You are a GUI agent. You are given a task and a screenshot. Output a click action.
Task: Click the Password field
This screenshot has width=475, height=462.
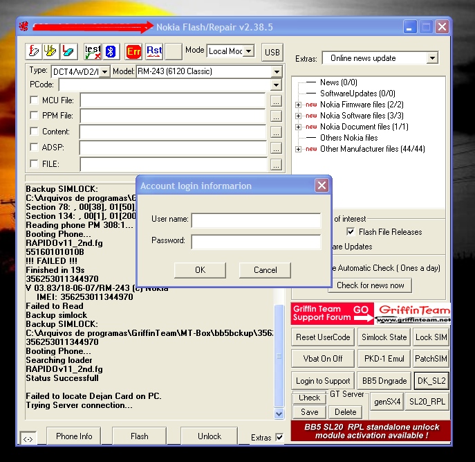pos(256,242)
